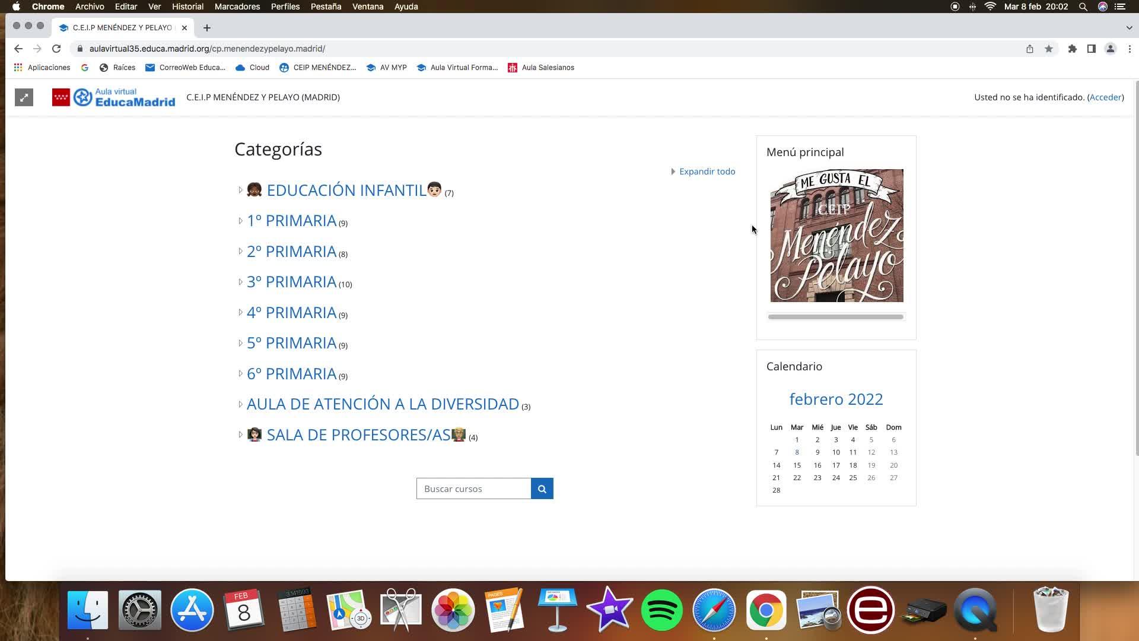
Task: Open the 6º PRIMARIA category link
Action: click(291, 374)
